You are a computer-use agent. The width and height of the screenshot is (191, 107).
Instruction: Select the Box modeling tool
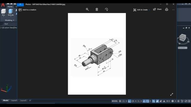coord(3,12)
